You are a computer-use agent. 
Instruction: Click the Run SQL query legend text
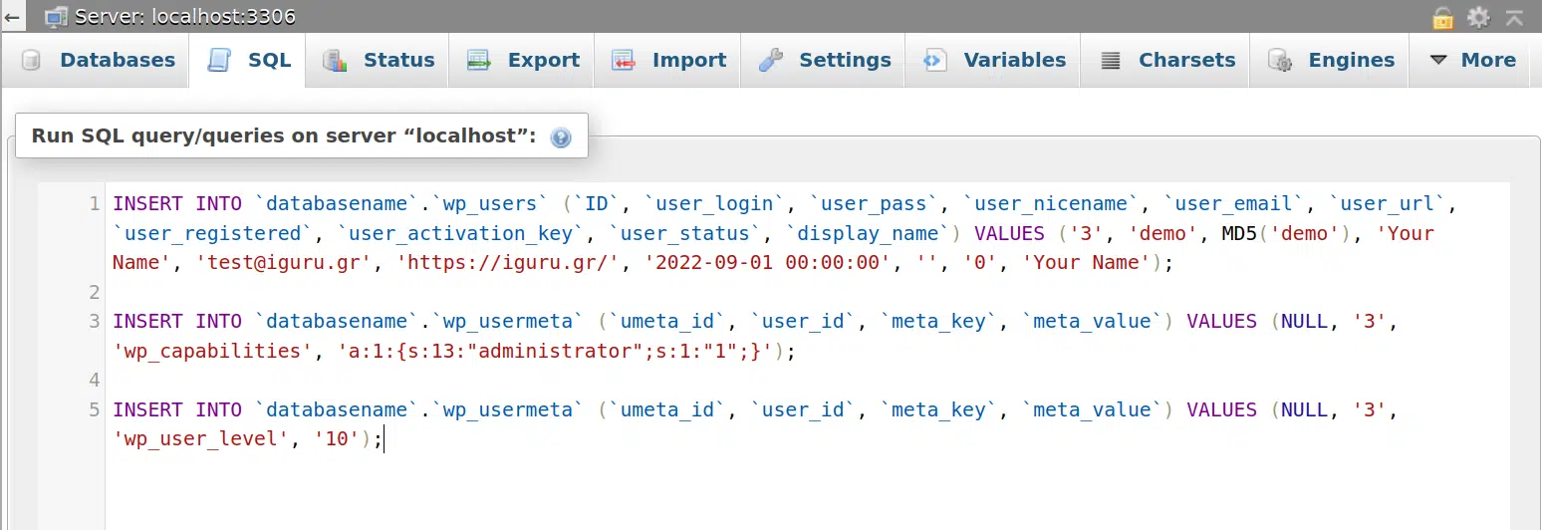tap(284, 136)
